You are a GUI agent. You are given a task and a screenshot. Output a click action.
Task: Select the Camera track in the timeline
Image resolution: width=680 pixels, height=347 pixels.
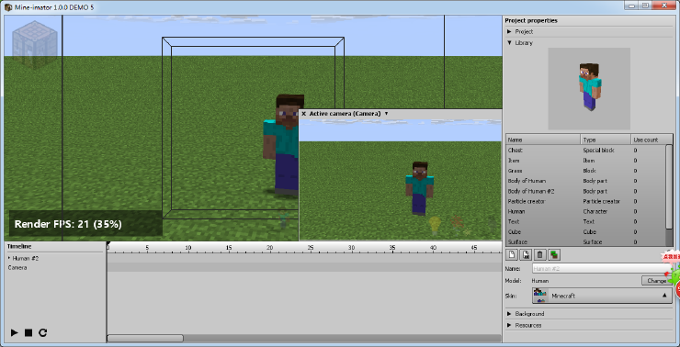(x=17, y=268)
